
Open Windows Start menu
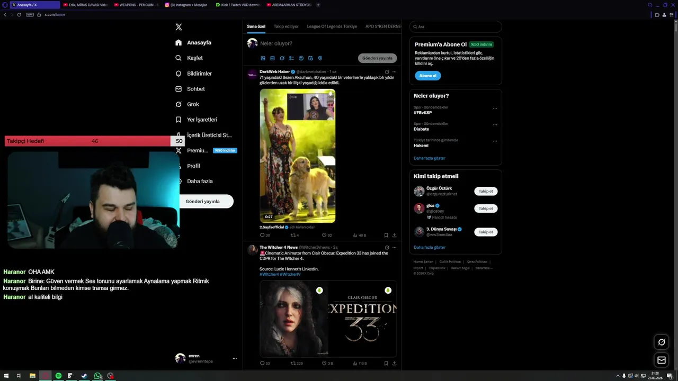coord(5,376)
